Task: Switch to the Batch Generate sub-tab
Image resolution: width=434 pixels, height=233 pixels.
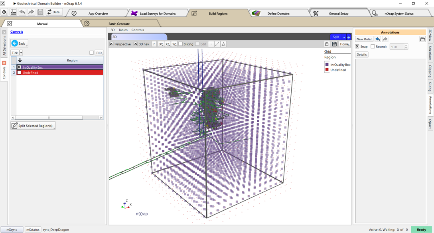Action: pos(119,24)
